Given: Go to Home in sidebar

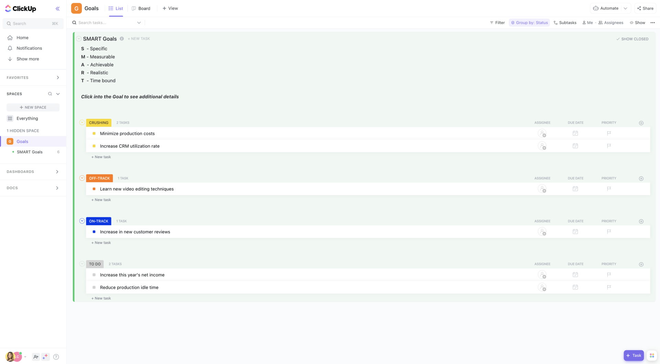Looking at the screenshot, I should [23, 38].
